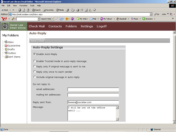Image resolution: width=176 pixels, height=132 pixels.
Task: Stop page loading with Stop icon
Action: 20,10
